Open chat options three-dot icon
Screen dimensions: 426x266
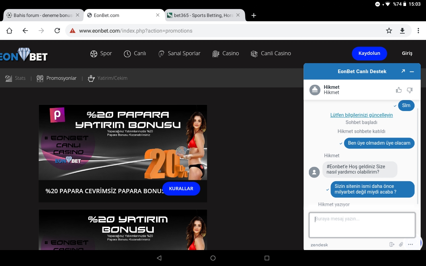coord(410,244)
